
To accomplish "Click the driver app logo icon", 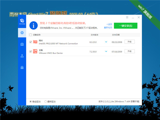I will [x=22, y=21].
